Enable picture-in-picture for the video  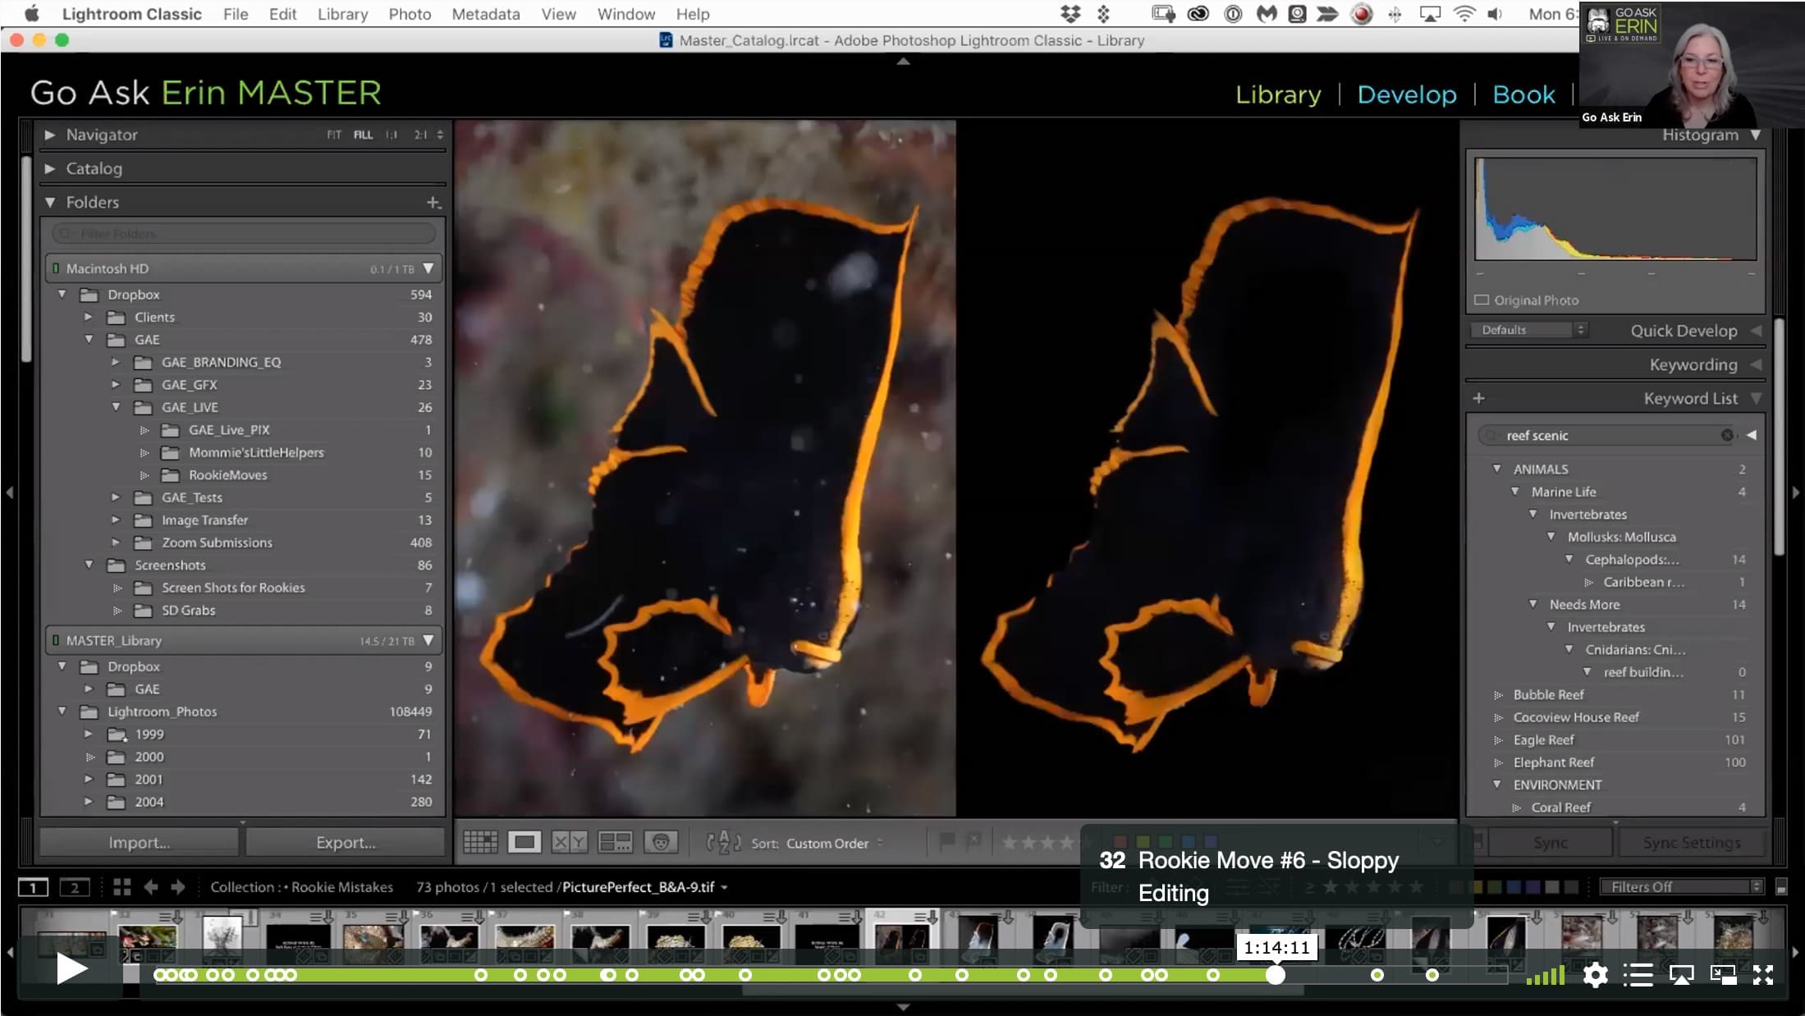1723,975
